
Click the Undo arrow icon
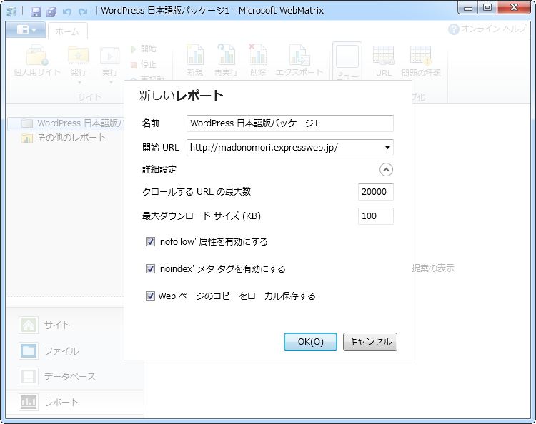[67, 11]
